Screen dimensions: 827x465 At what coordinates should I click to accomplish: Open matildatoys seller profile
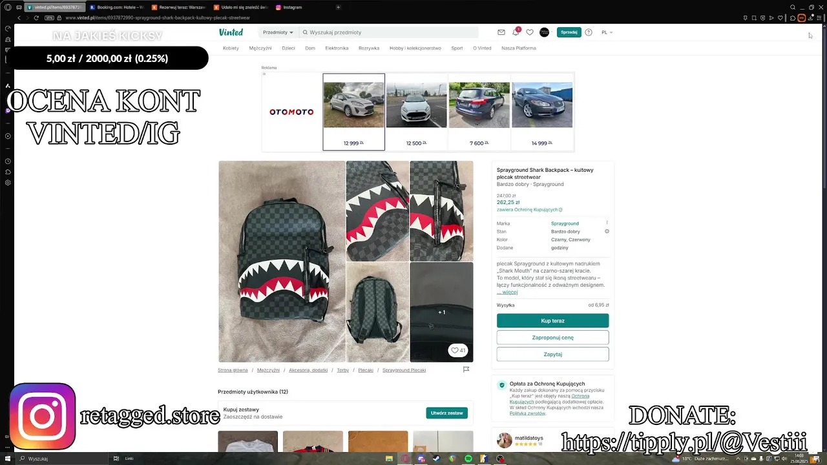[529, 438]
